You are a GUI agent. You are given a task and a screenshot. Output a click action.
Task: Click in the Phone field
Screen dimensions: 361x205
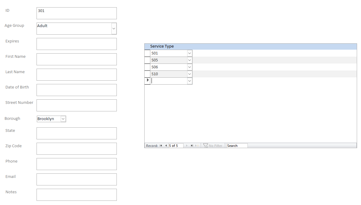coord(77,164)
